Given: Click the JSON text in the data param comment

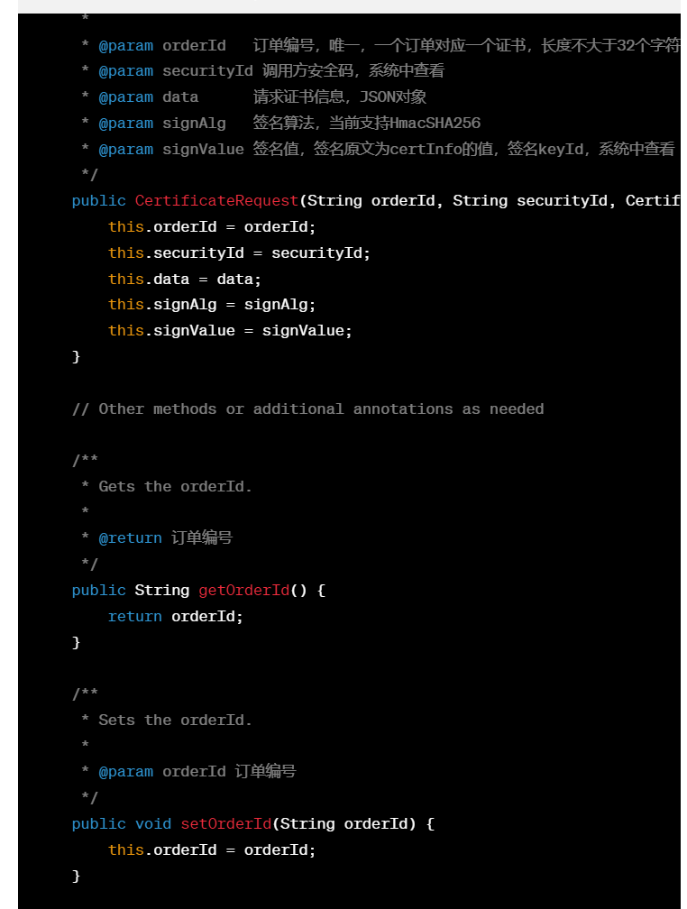Looking at the screenshot, I should [376, 97].
